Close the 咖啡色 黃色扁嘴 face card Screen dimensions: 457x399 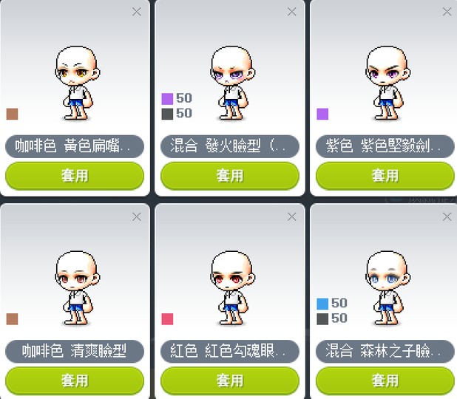pos(136,12)
